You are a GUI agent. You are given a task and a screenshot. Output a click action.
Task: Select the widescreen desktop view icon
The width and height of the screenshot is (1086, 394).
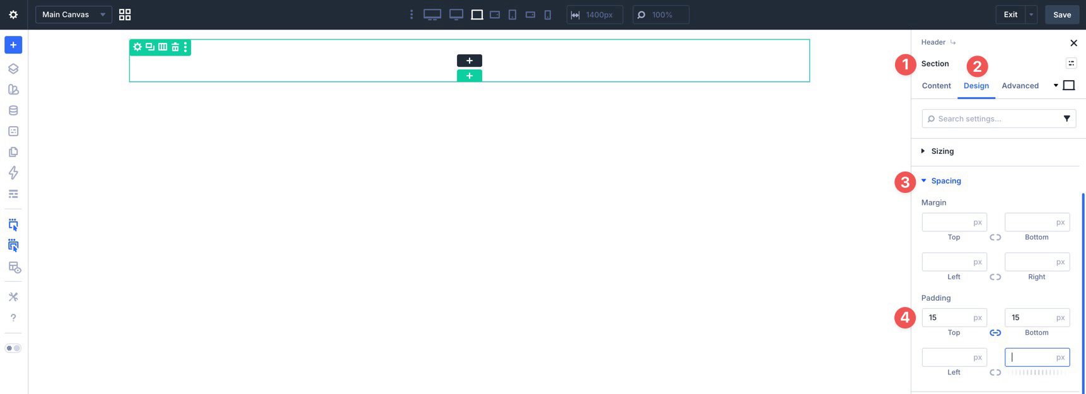pyautogui.click(x=432, y=14)
